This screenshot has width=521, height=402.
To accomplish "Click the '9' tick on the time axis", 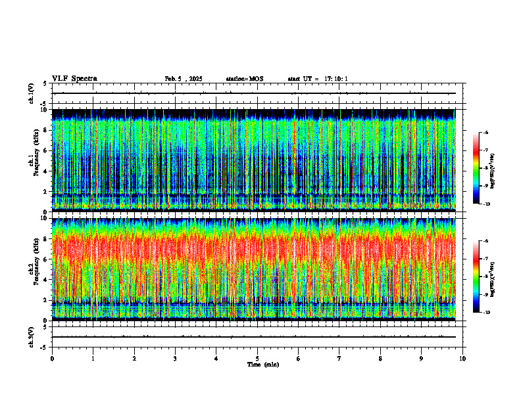I will (x=421, y=359).
